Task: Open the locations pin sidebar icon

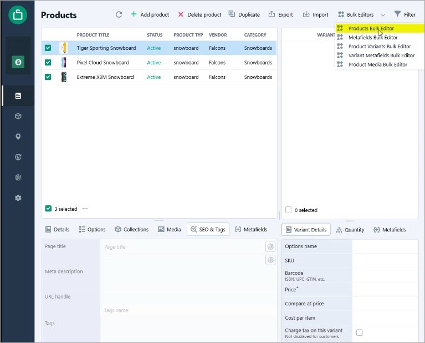Action: [18, 137]
